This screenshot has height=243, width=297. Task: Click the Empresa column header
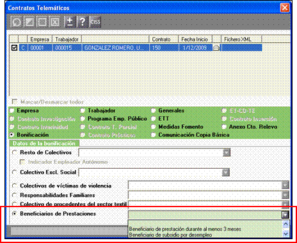(x=40, y=39)
